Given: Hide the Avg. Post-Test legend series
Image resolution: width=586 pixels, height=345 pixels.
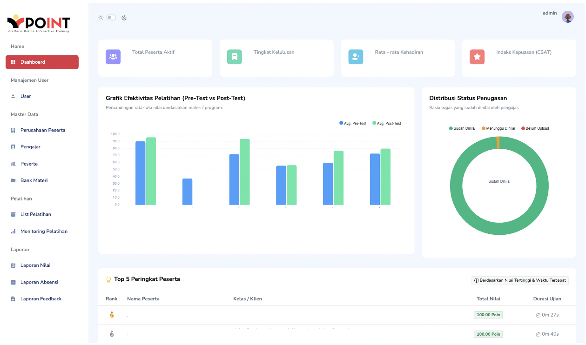Looking at the screenshot, I should click(x=387, y=123).
